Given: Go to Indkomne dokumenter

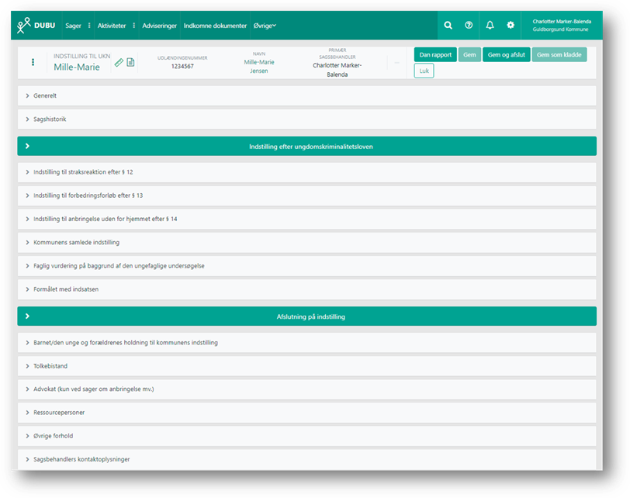Looking at the screenshot, I should coord(215,26).
